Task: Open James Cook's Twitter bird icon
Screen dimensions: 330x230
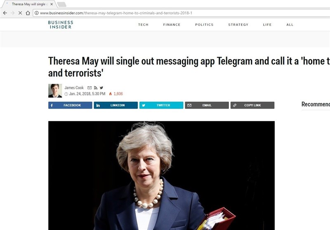Action: point(101,88)
